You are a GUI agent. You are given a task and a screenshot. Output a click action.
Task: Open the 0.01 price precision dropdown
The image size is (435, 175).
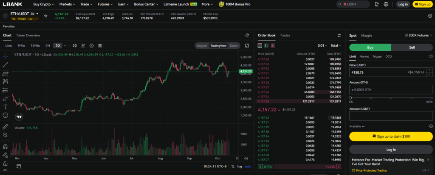(x=322, y=45)
